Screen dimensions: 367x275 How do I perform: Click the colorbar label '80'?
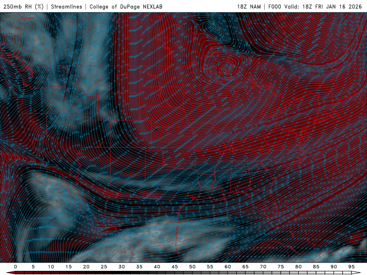click(298, 267)
